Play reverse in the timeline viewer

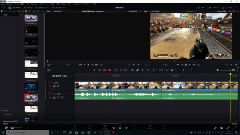(x=182, y=65)
